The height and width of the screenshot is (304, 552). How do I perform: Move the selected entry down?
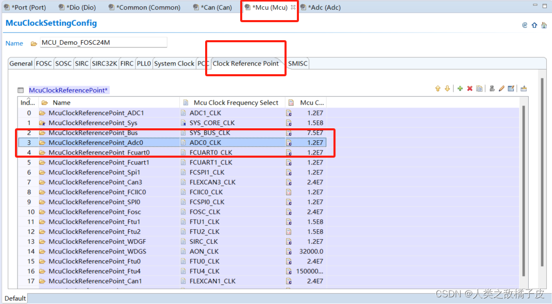tap(447, 89)
